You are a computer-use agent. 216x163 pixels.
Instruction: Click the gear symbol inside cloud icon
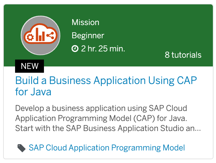coord(30,37)
